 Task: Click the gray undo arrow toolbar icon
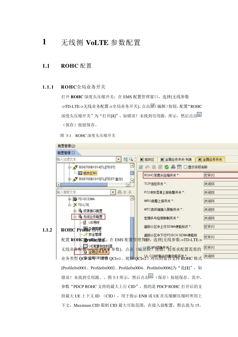click(x=147, y=167)
